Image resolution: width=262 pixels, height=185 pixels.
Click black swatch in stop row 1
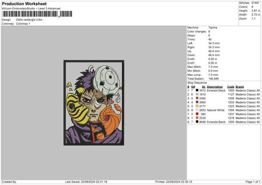coord(197,90)
